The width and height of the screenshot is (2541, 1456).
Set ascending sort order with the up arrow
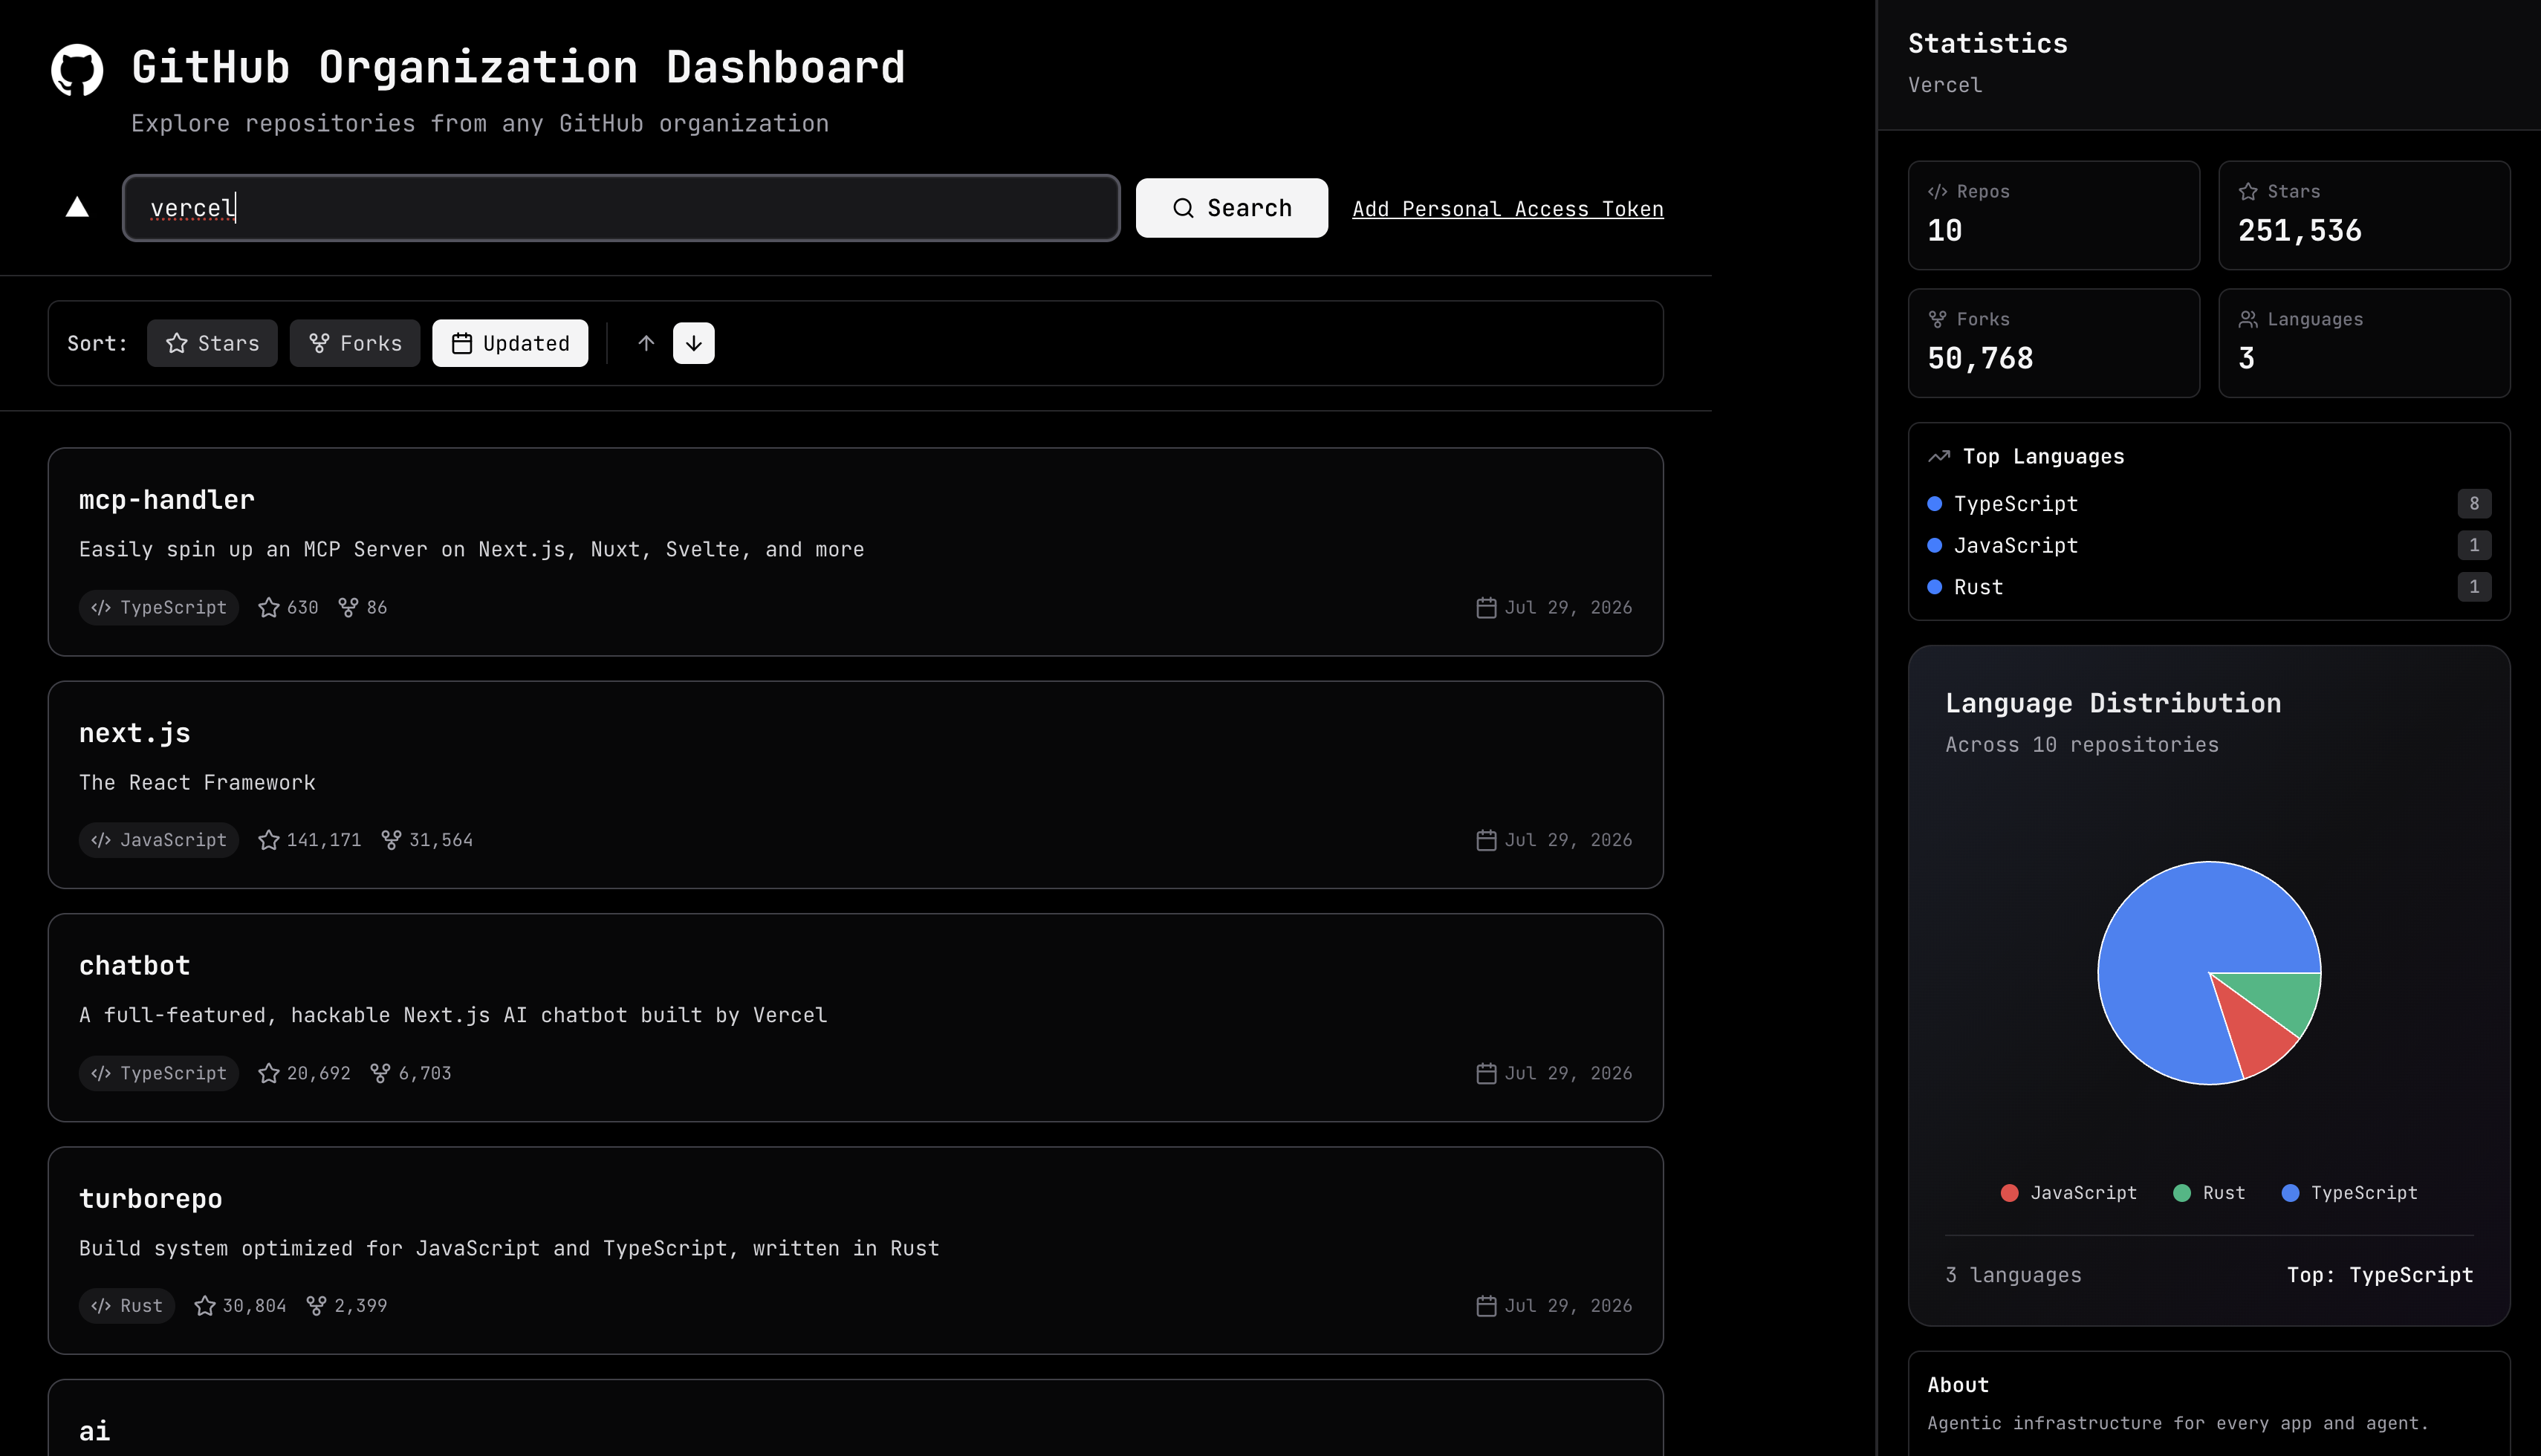[x=646, y=343]
